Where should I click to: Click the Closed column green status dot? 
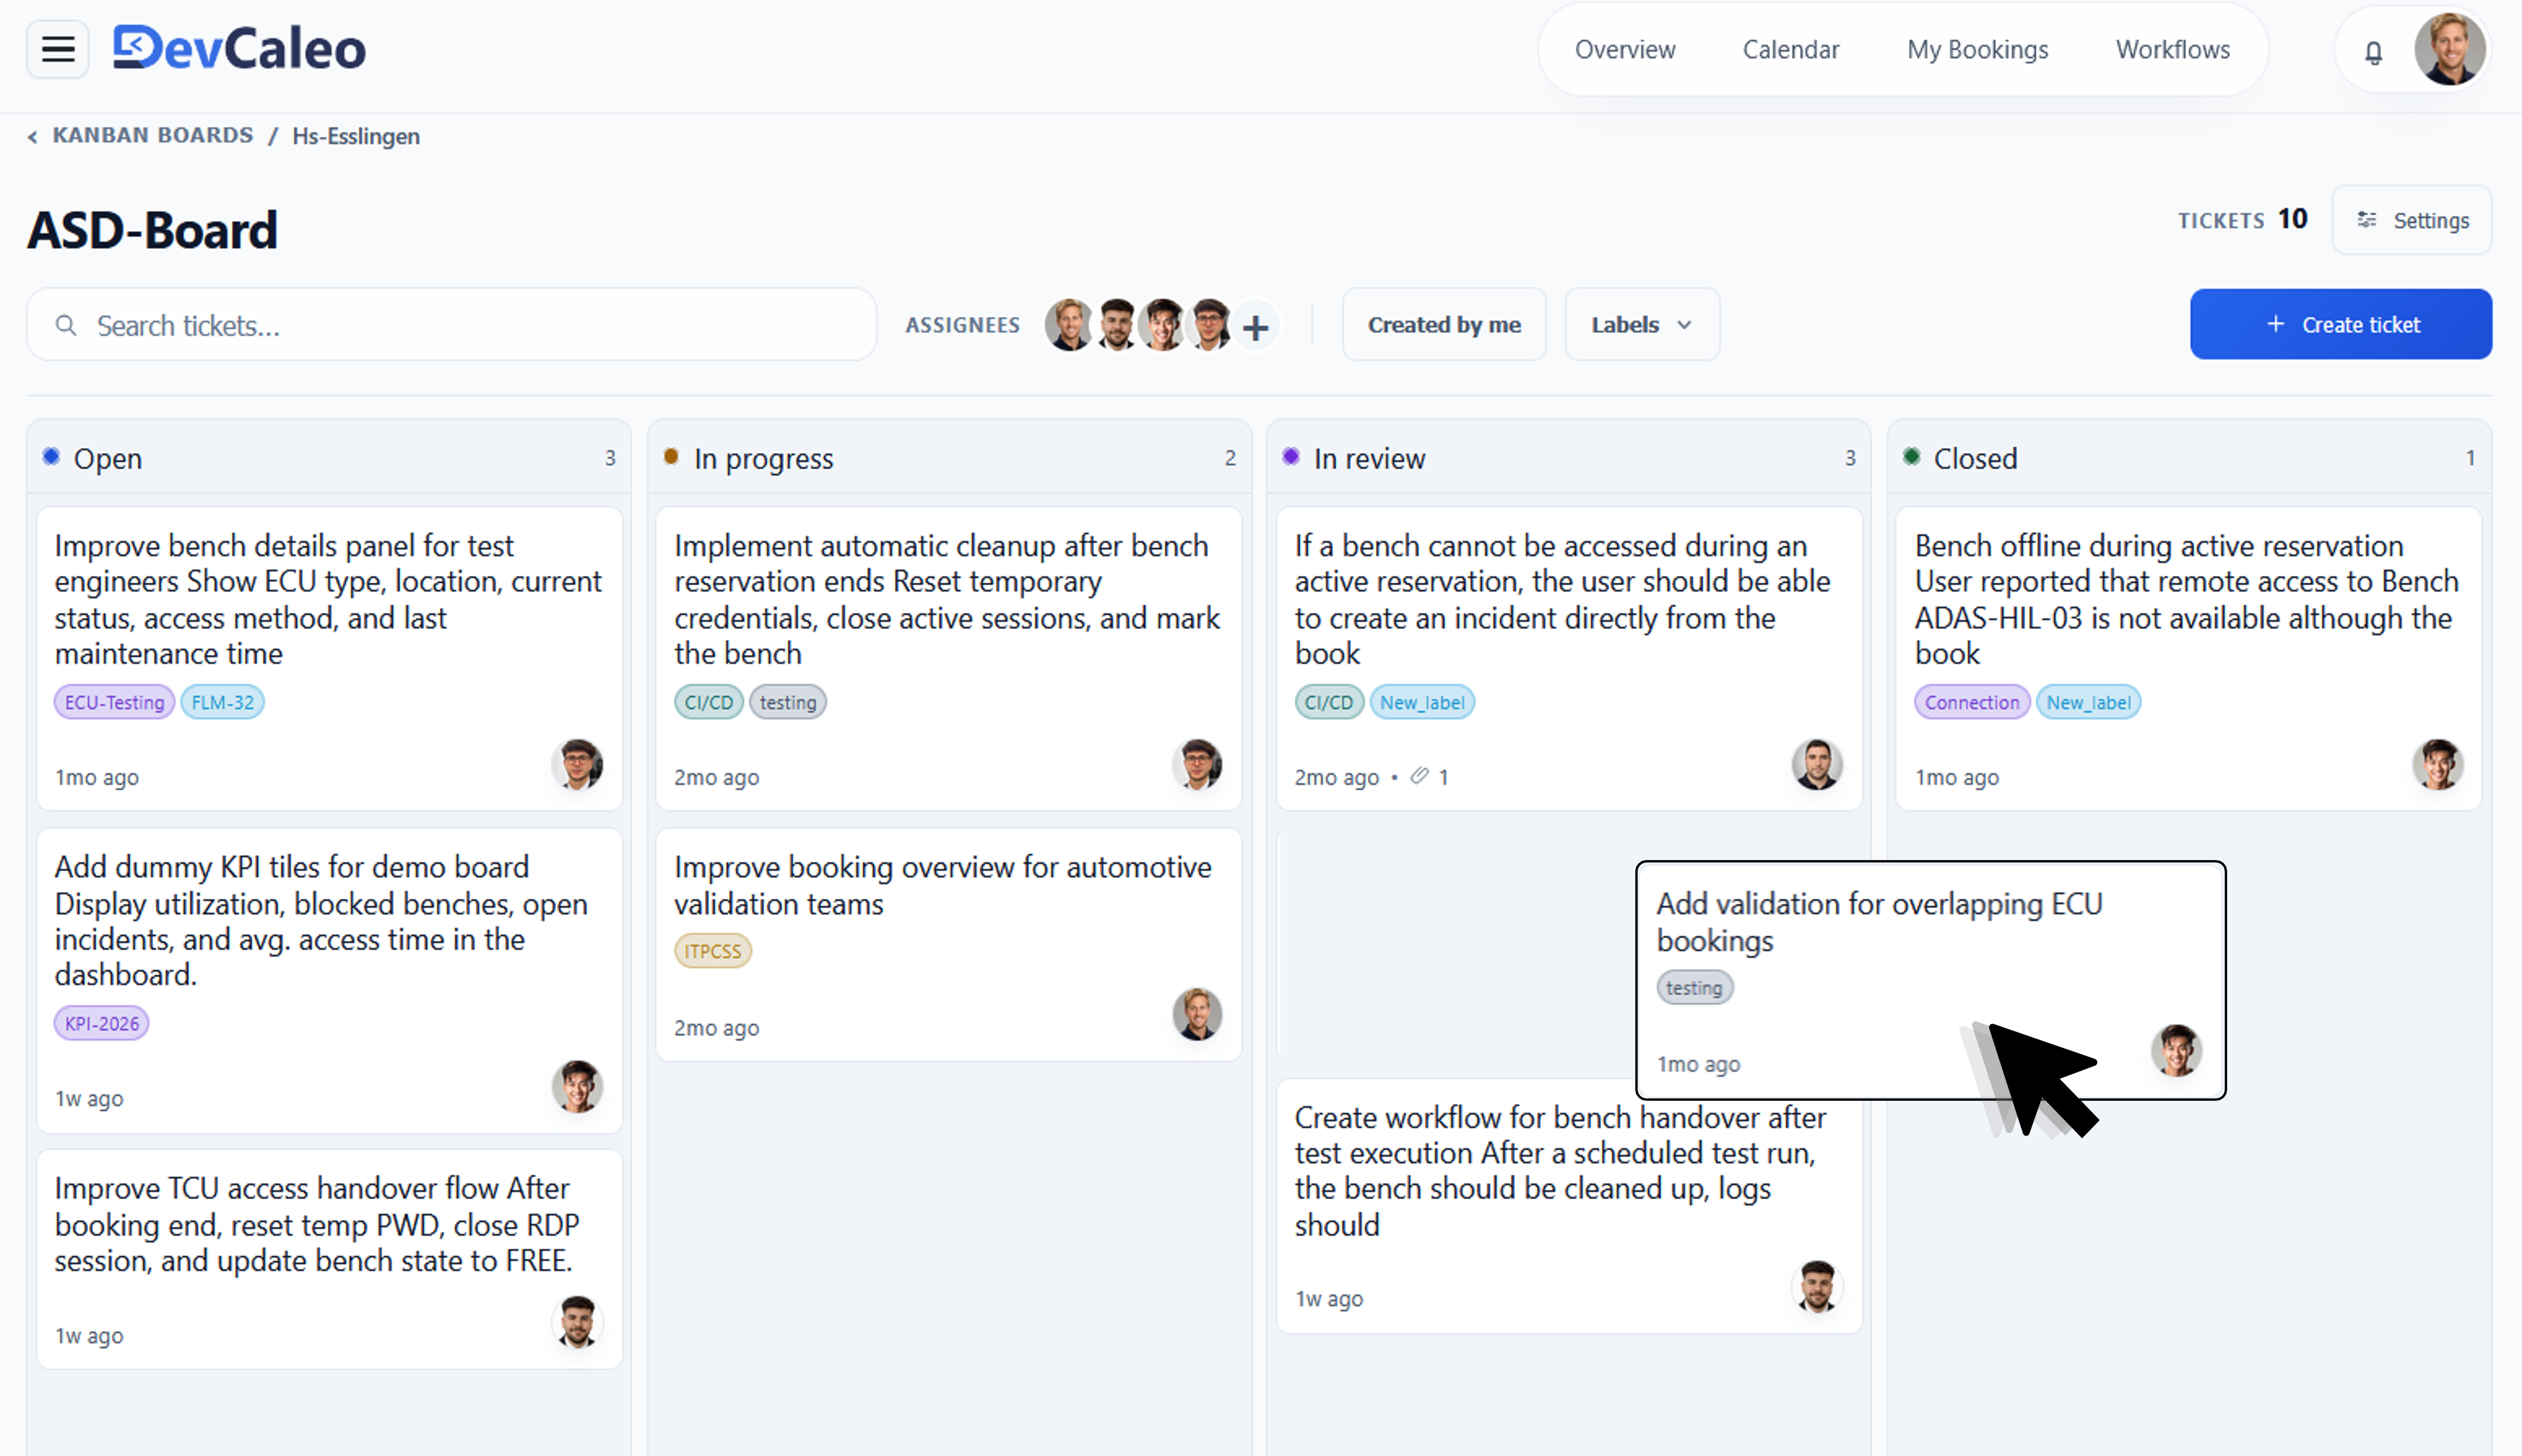(1911, 457)
